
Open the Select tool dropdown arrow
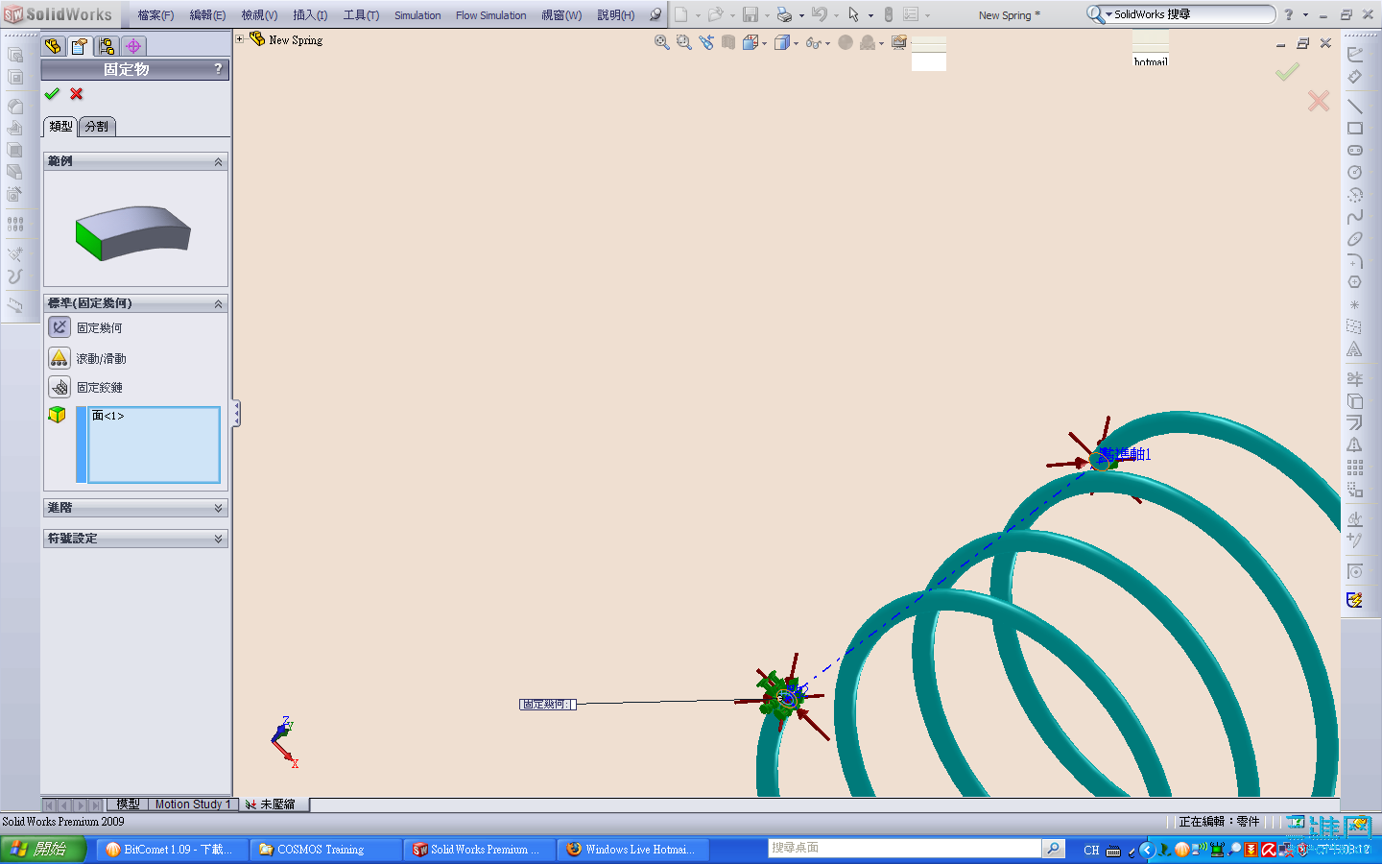[870, 15]
